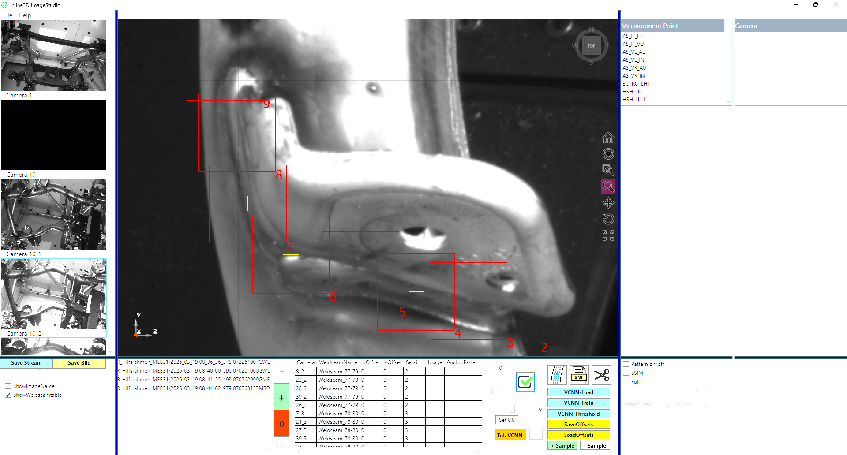Click the Tol. VCNN value input field

536,434
